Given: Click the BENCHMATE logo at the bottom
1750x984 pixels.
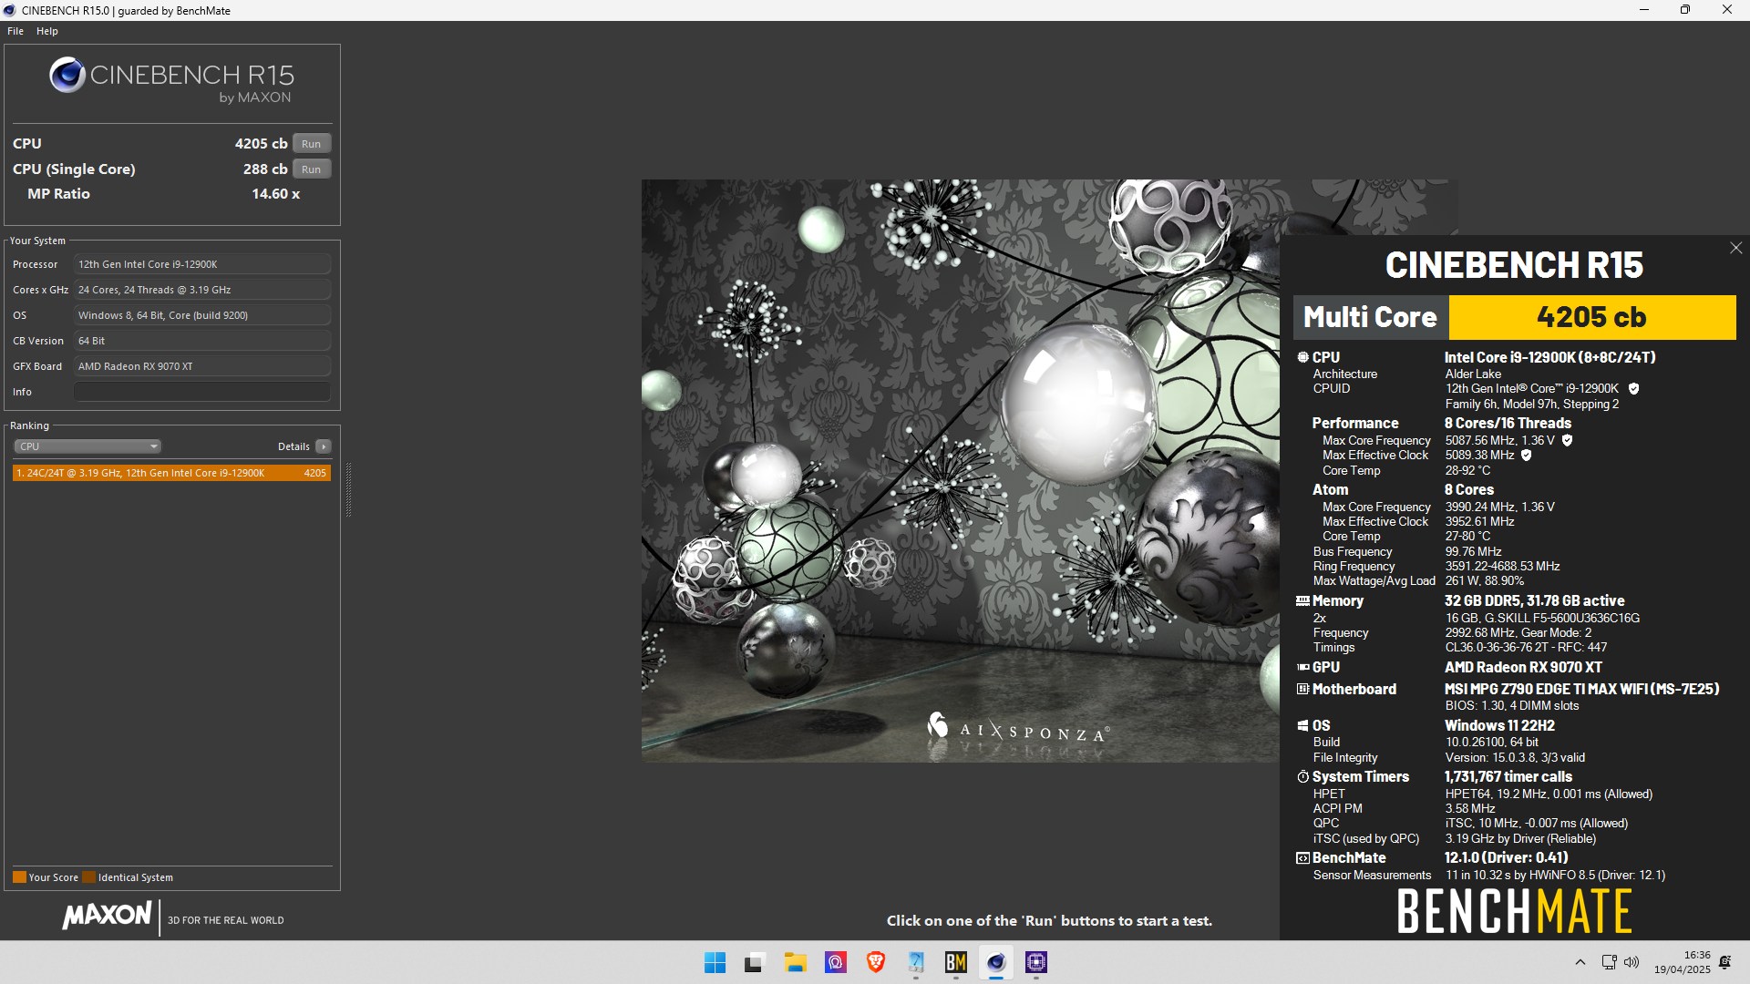Looking at the screenshot, I should point(1514,911).
